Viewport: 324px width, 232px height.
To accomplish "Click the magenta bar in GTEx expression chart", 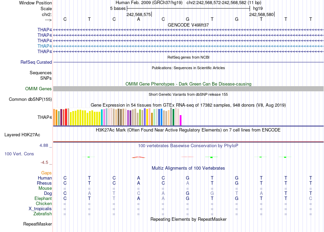I will click(181, 120).
